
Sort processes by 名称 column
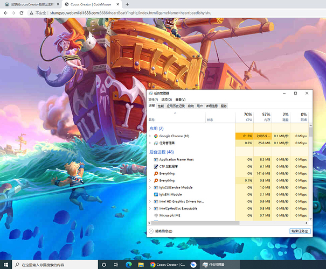point(176,117)
